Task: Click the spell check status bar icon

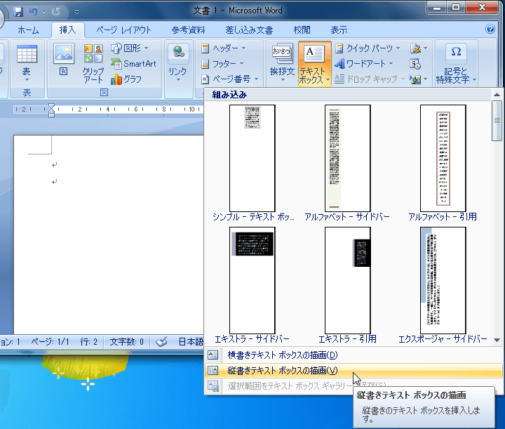Action: tap(161, 342)
